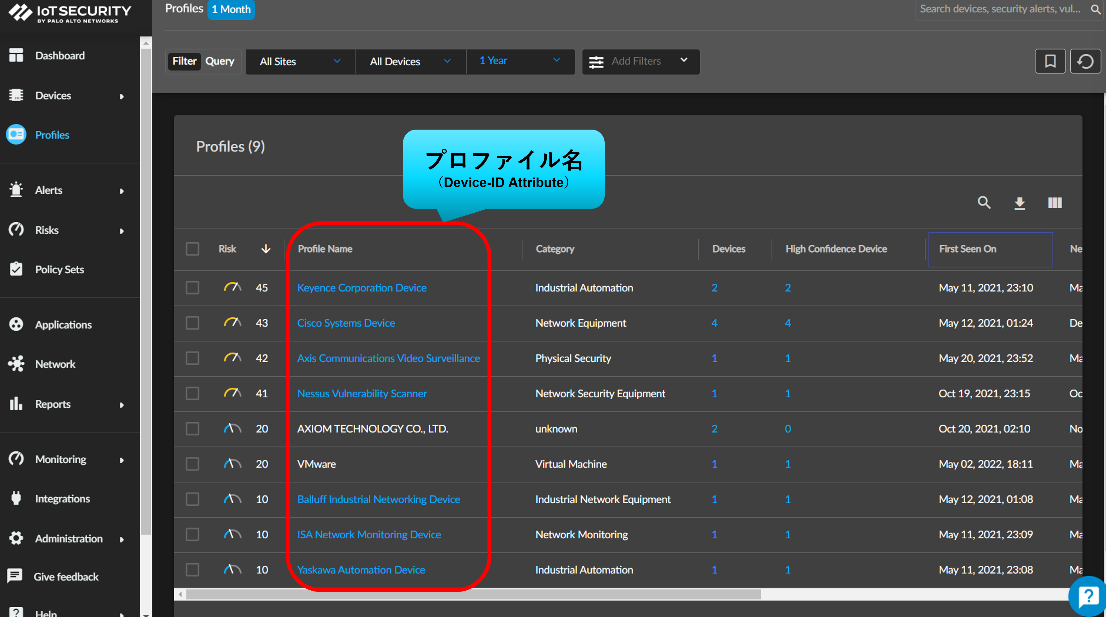Click the reset refresh filters icon
Image resolution: width=1106 pixels, height=617 pixels.
point(1086,61)
